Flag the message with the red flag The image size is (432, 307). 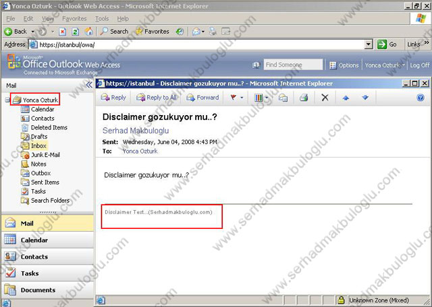(x=234, y=98)
